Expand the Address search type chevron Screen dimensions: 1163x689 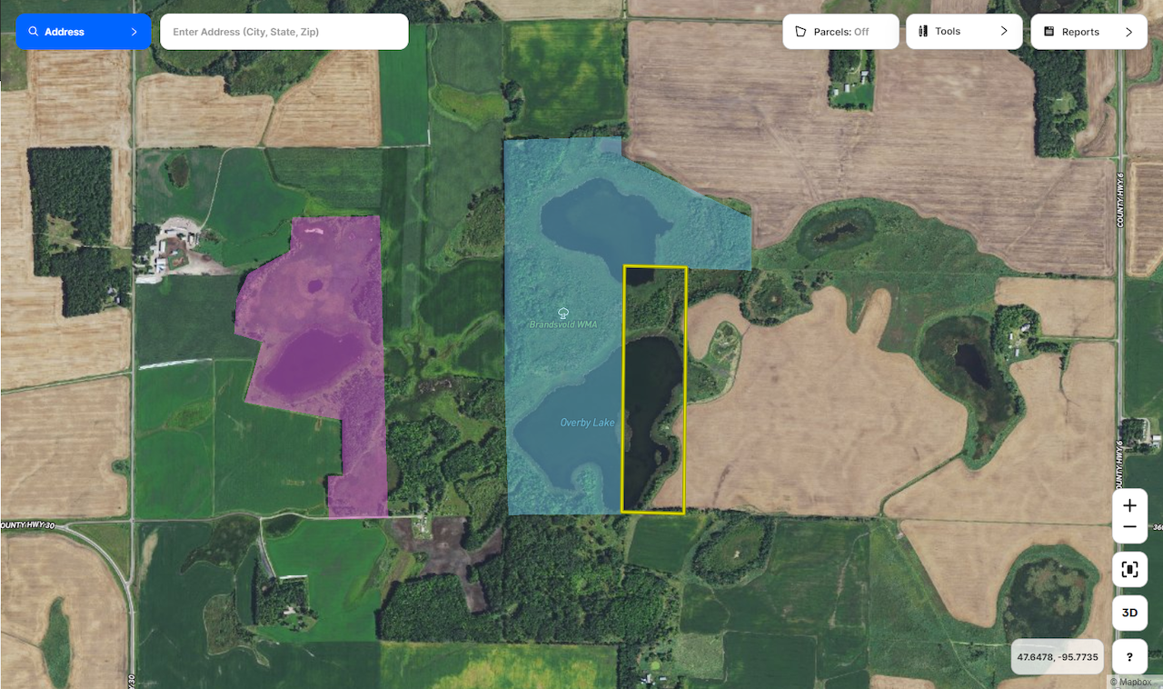tap(134, 32)
